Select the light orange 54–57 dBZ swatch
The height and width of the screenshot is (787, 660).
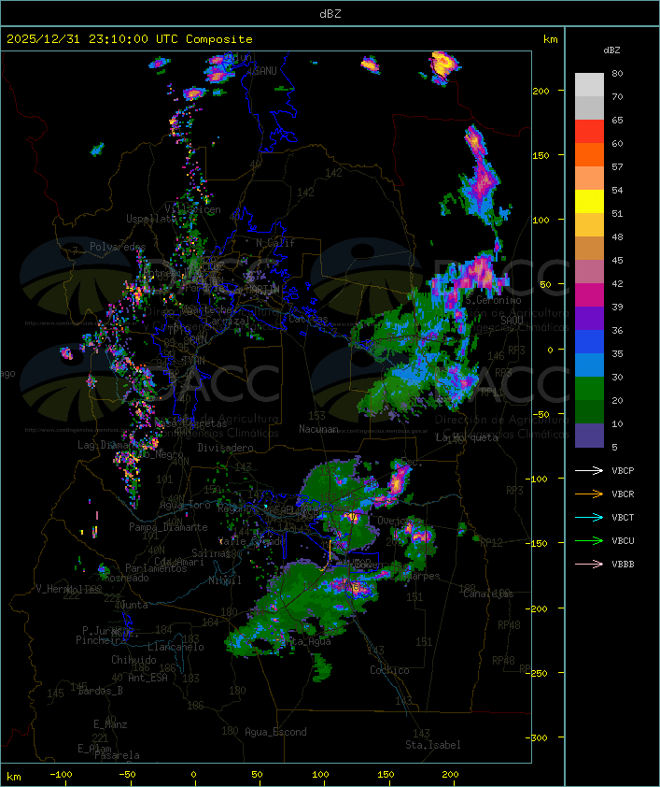[589, 179]
